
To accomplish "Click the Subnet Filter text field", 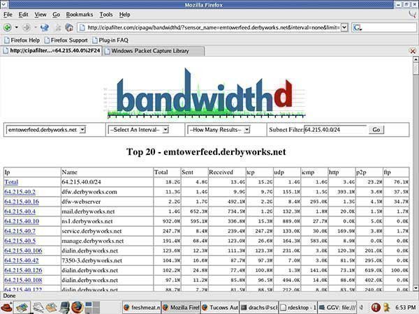I will (x=335, y=130).
